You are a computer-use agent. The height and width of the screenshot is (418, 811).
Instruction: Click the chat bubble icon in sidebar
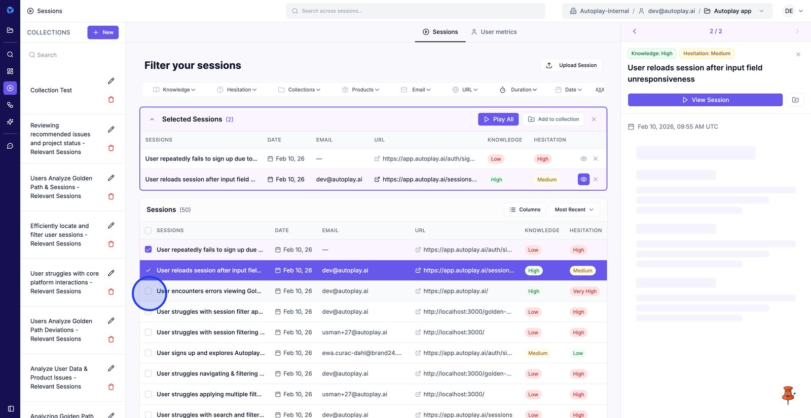coord(10,146)
